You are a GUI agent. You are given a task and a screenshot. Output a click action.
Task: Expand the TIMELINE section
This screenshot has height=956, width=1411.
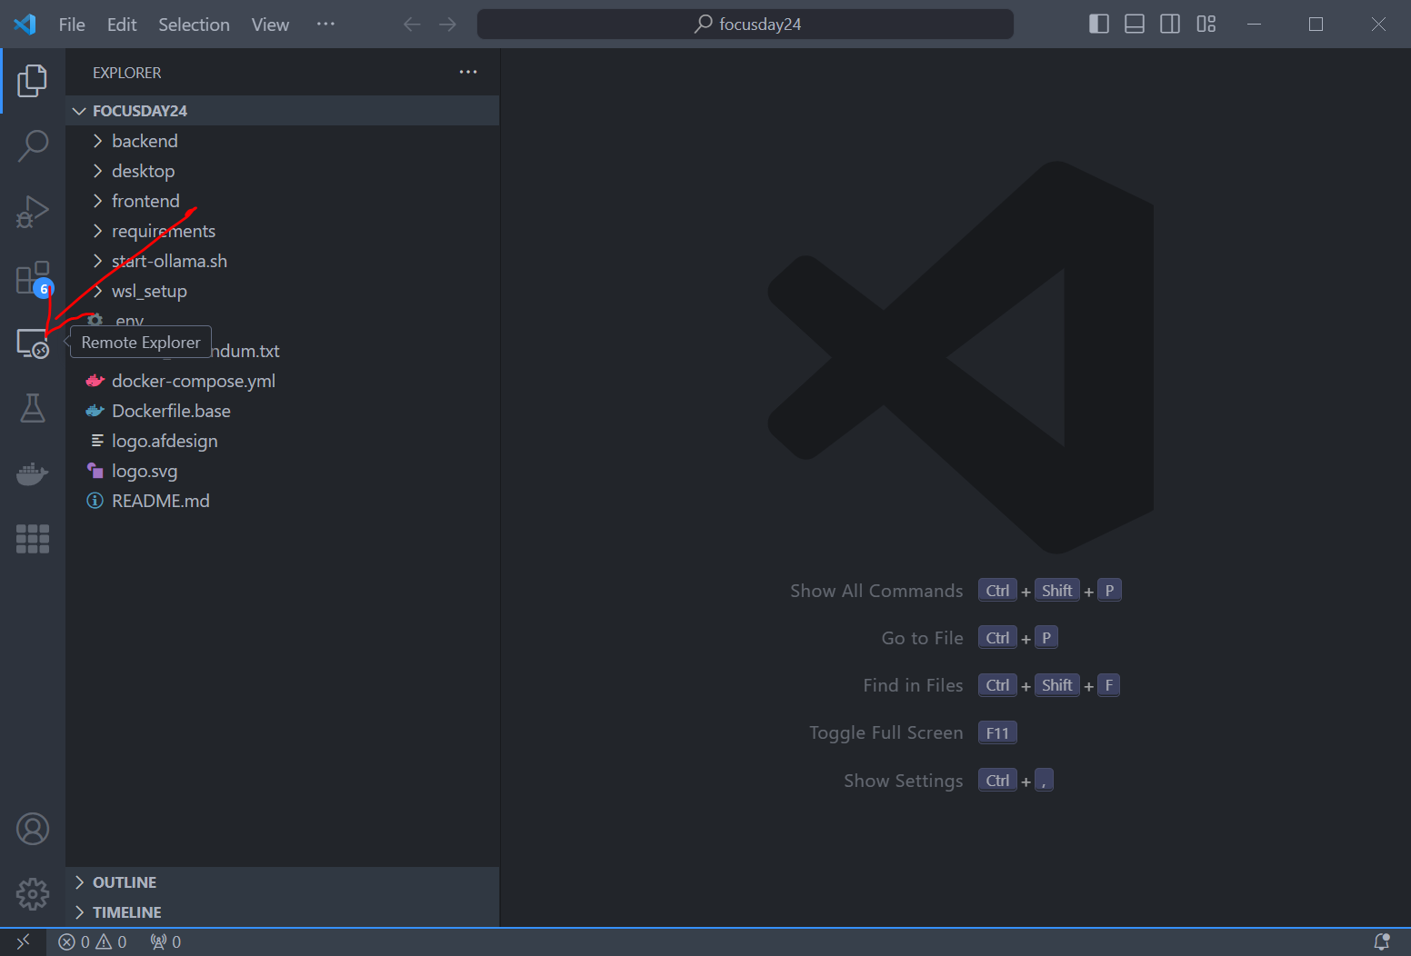pyautogui.click(x=282, y=912)
